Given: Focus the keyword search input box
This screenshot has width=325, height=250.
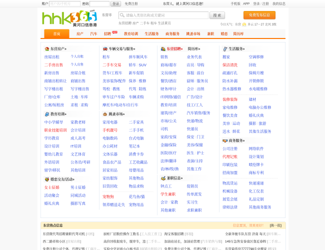Looking at the screenshot, I should point(163,15).
